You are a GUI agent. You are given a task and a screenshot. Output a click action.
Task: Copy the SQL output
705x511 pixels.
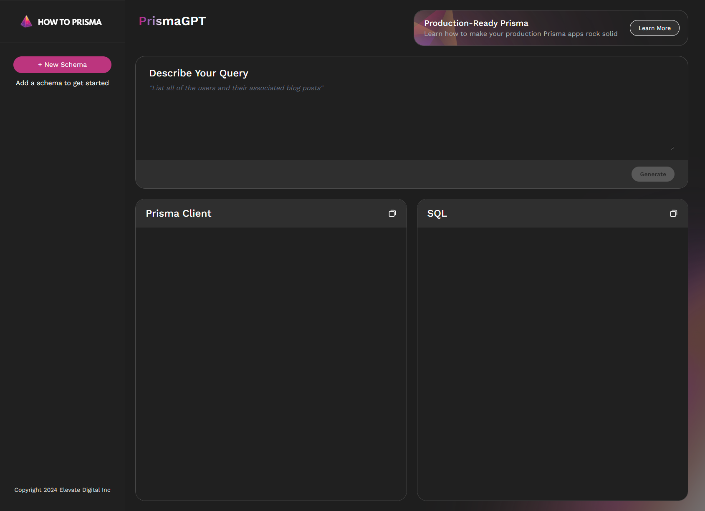coord(673,213)
